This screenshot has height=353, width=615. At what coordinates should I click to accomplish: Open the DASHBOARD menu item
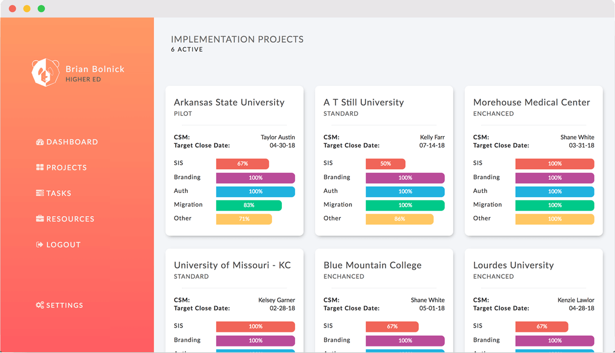tap(67, 142)
